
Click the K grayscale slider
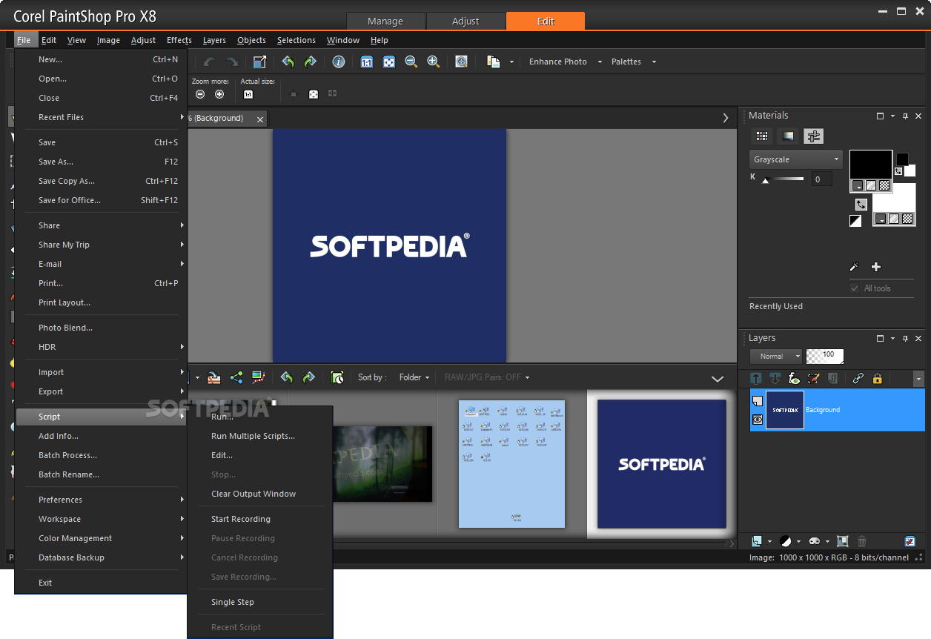(784, 179)
